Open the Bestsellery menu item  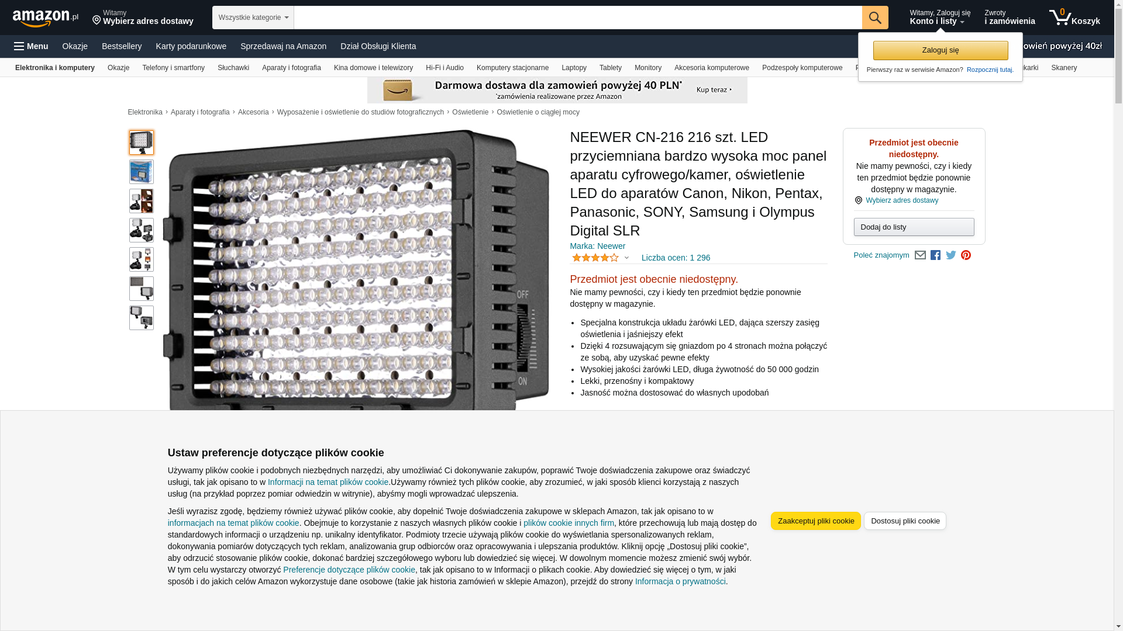tap(122, 46)
